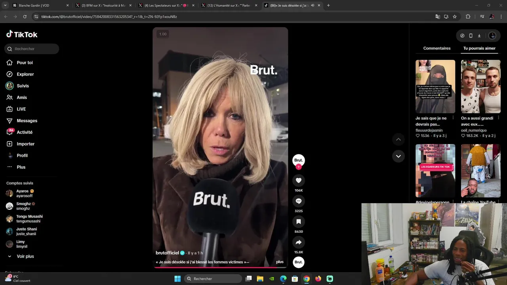Follow Brut with the pink plus button

(299, 167)
